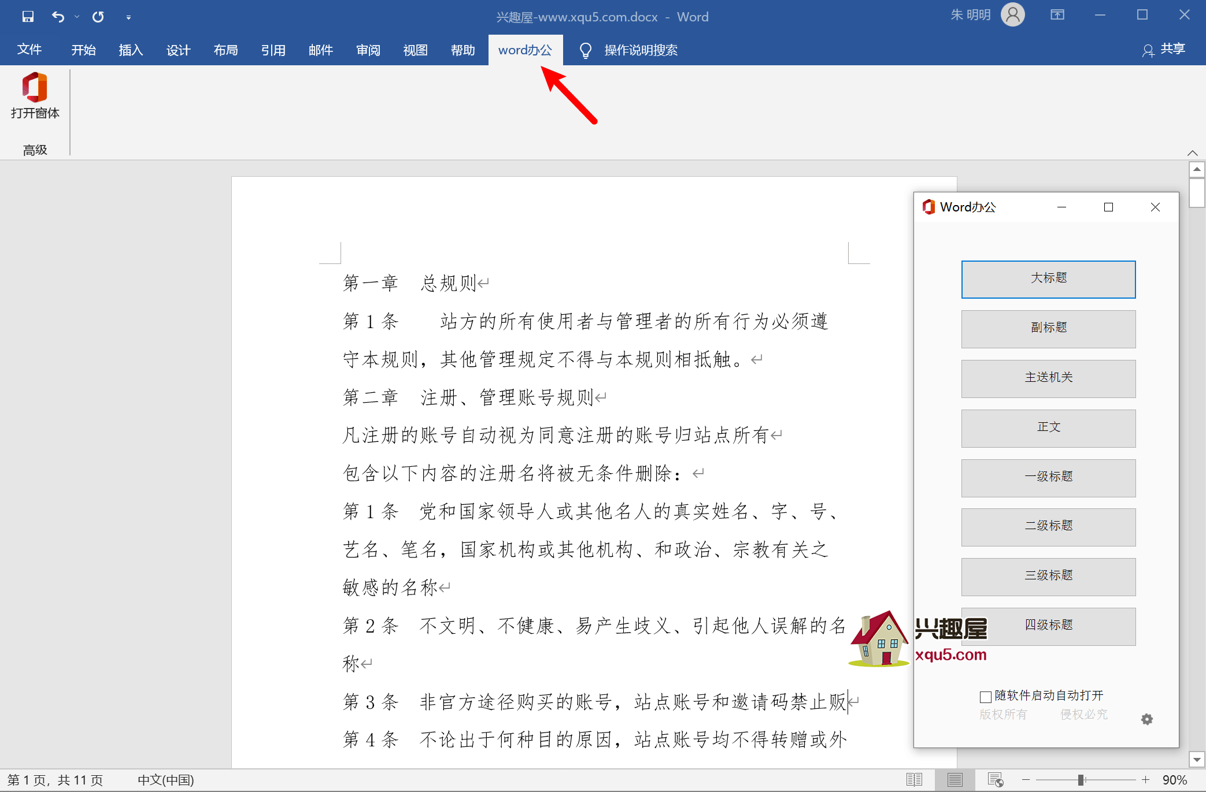Viewport: 1206px width, 792px height.
Task: Open Customize Quick Access Toolbar dropdown
Action: [x=128, y=17]
